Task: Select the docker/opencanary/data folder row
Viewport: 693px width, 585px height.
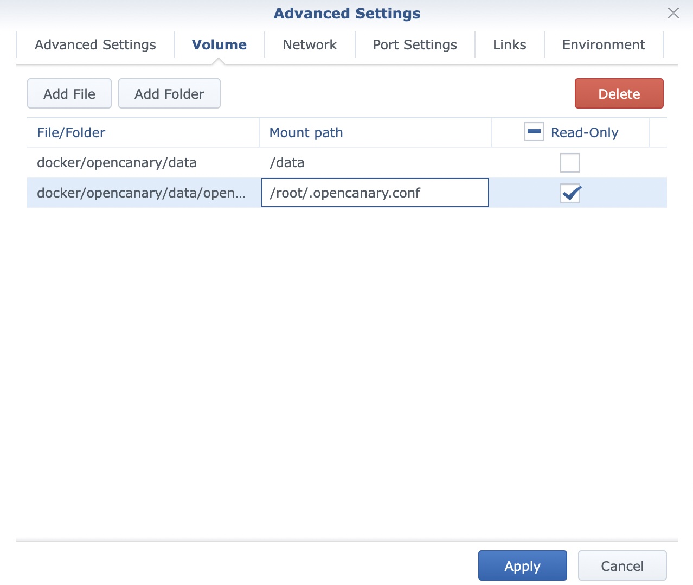Action: click(x=117, y=163)
